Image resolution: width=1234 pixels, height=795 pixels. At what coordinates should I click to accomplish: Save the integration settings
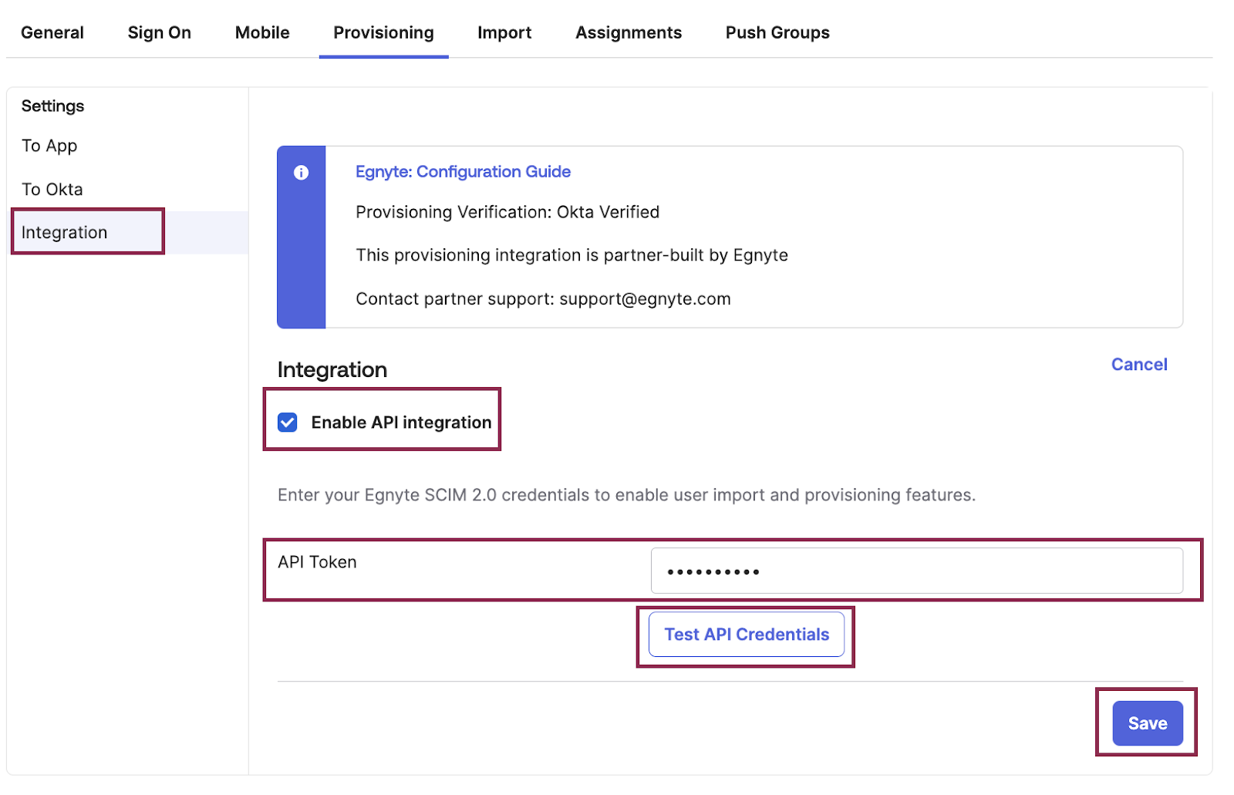coord(1147,723)
